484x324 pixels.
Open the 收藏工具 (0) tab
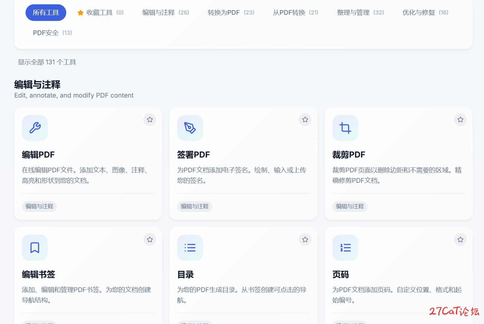(100, 13)
